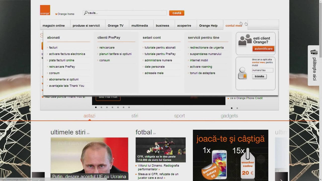
Task: Open suspendarea numarului link
Action: [x=206, y=54]
